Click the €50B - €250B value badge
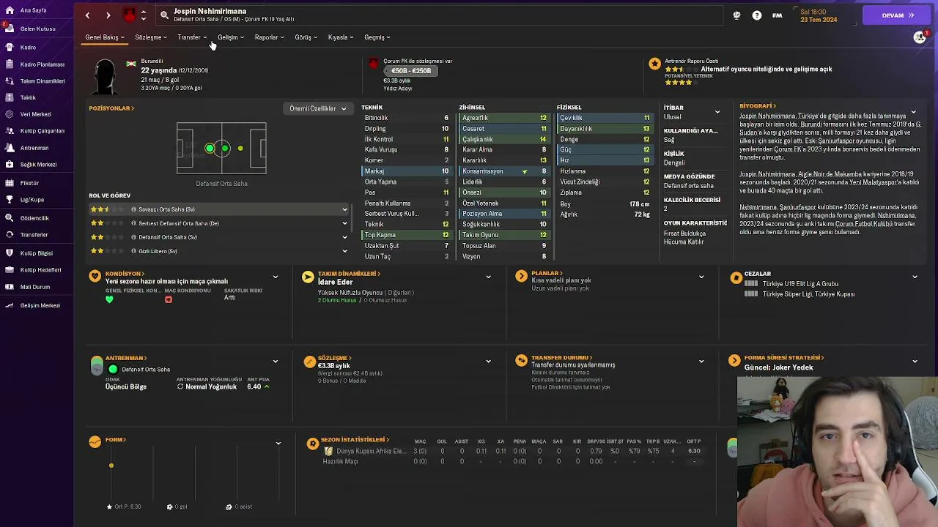 point(410,71)
